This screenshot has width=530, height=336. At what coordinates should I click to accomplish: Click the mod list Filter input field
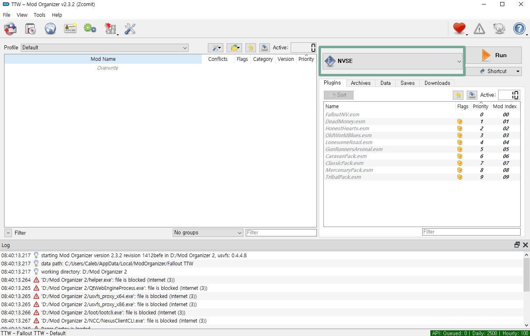pyautogui.click(x=281, y=233)
